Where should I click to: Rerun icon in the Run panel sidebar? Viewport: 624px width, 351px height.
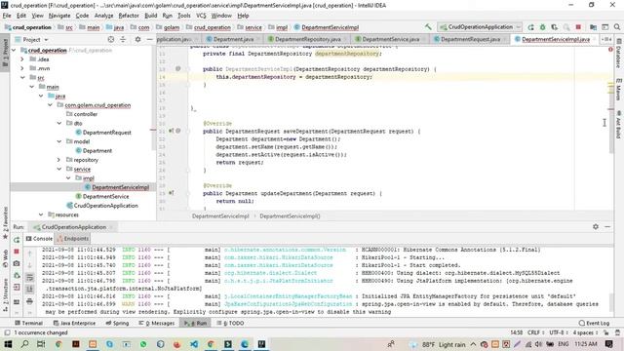[x=17, y=240]
